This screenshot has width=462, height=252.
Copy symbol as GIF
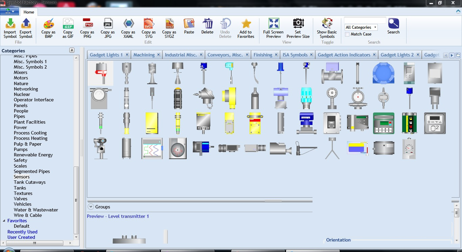68,28
